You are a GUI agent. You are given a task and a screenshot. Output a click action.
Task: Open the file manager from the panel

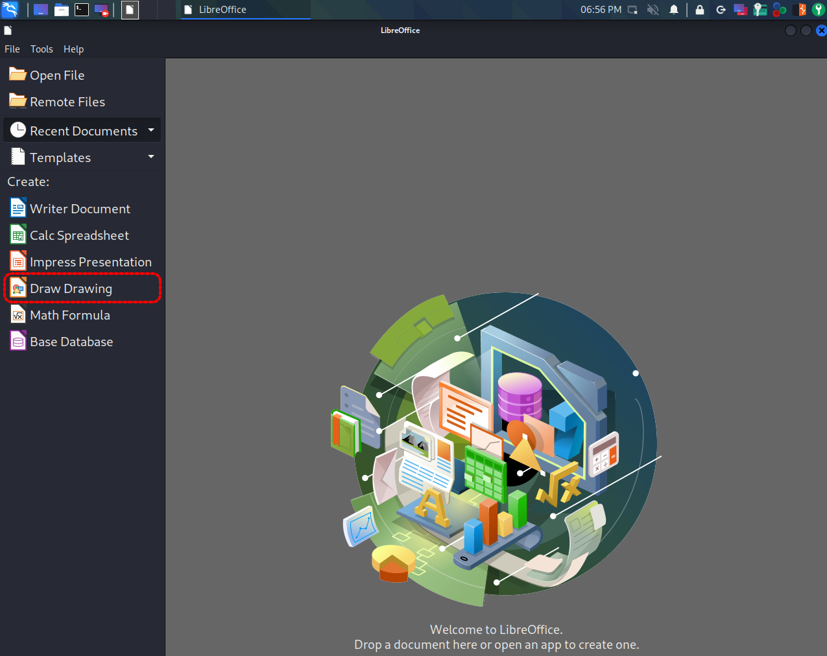[62, 10]
